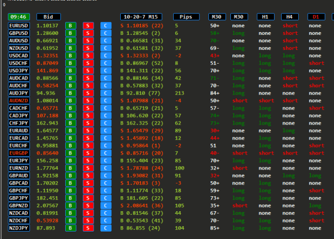Viewport: 334px width, 239px height.
Task: Select the CHFJPY symbol label
Action: coord(19,123)
